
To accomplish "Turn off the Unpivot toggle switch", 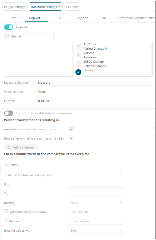I will pyautogui.click(x=9, y=27).
